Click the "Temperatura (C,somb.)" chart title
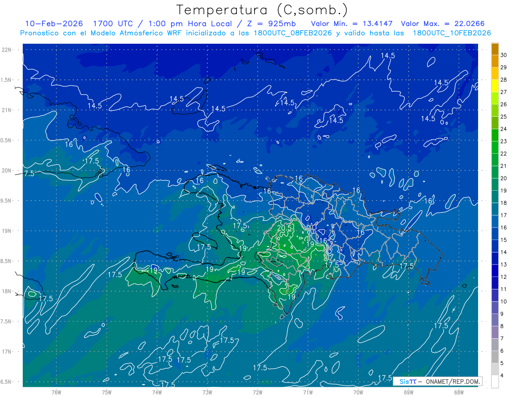The width and height of the screenshot is (515, 398). tap(262, 9)
